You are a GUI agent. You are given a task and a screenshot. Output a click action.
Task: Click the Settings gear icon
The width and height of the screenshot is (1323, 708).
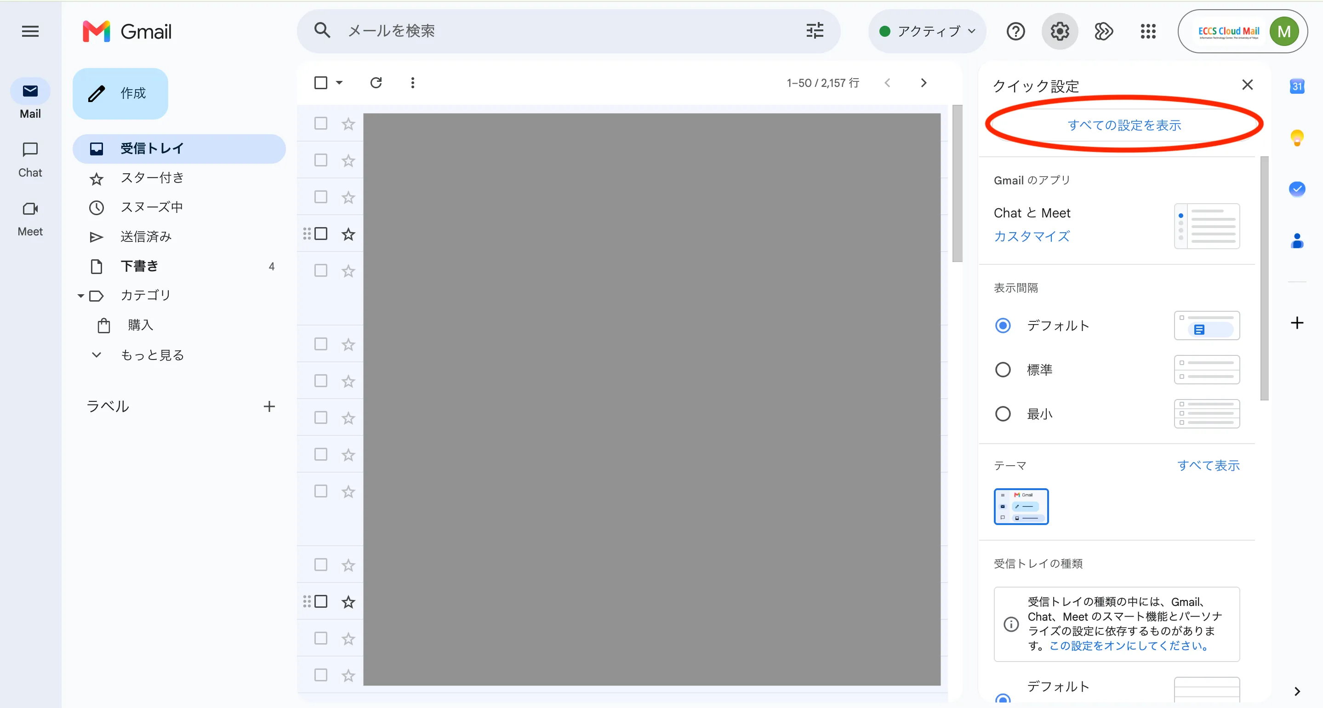(x=1060, y=31)
